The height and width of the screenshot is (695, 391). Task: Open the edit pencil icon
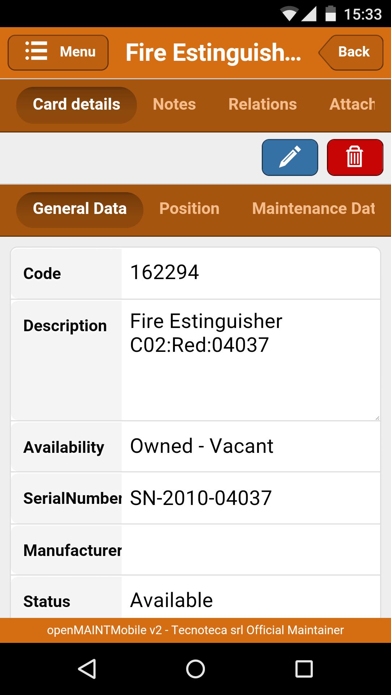coord(289,157)
